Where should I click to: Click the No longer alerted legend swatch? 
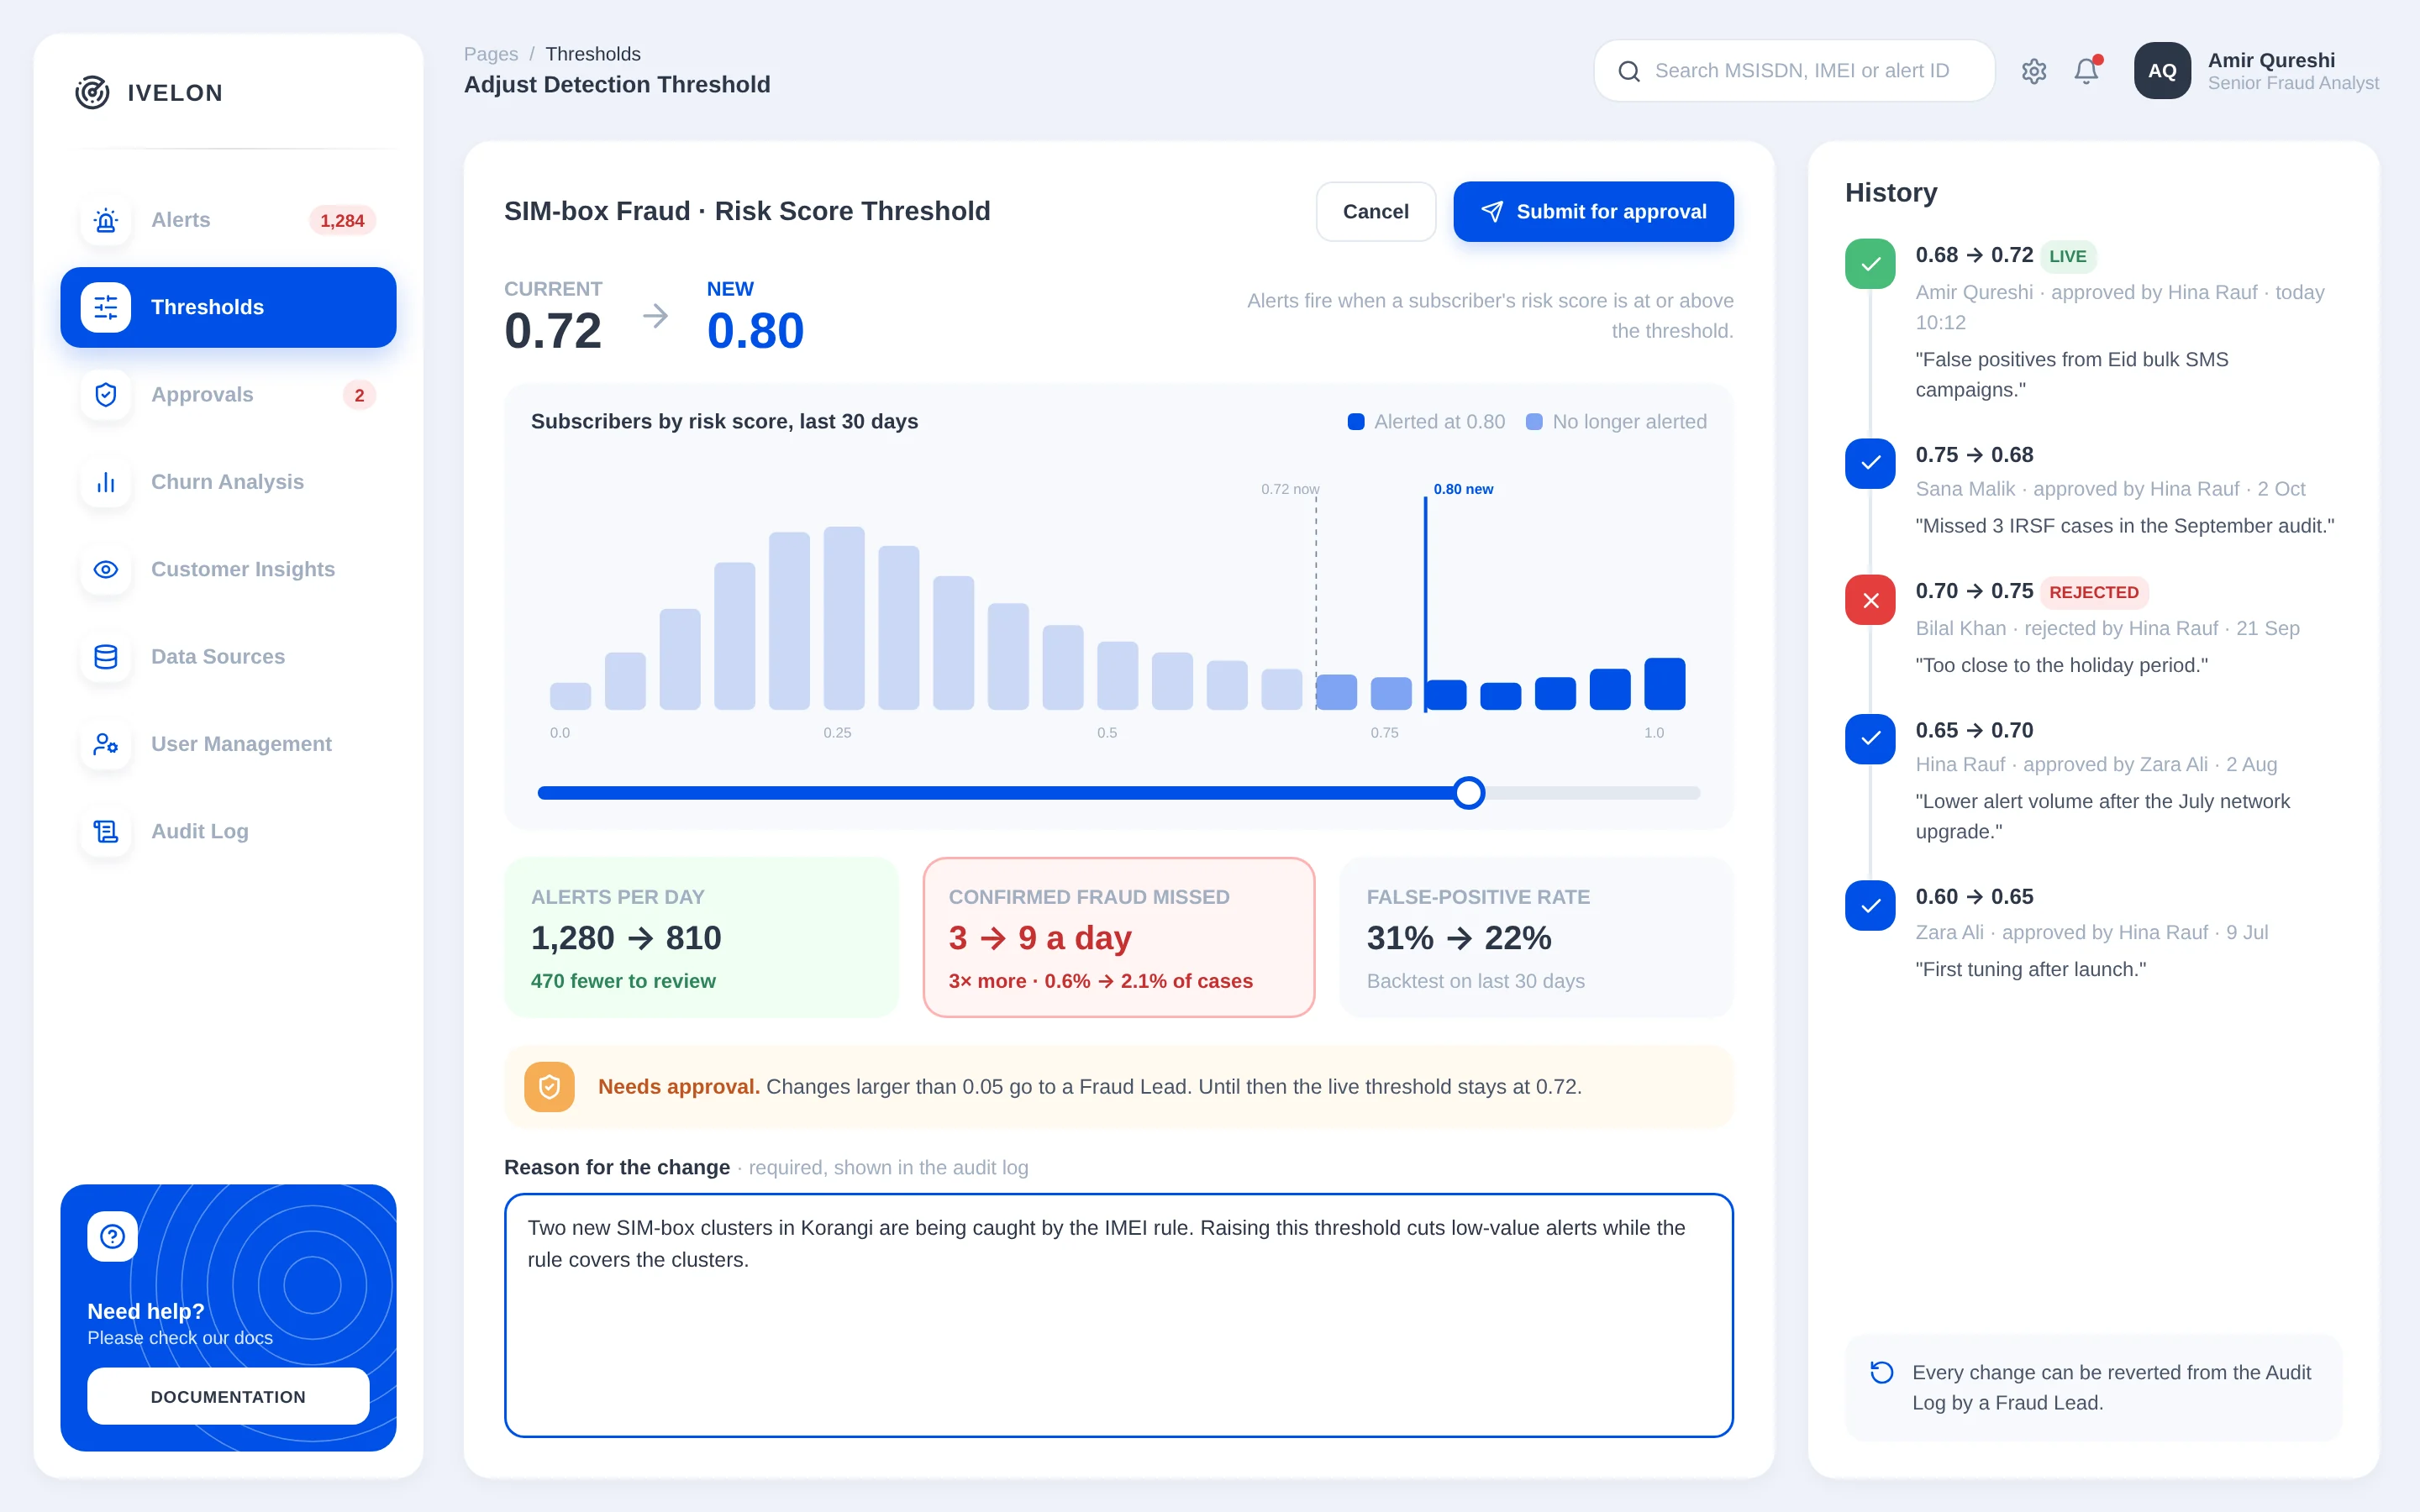pos(1533,422)
